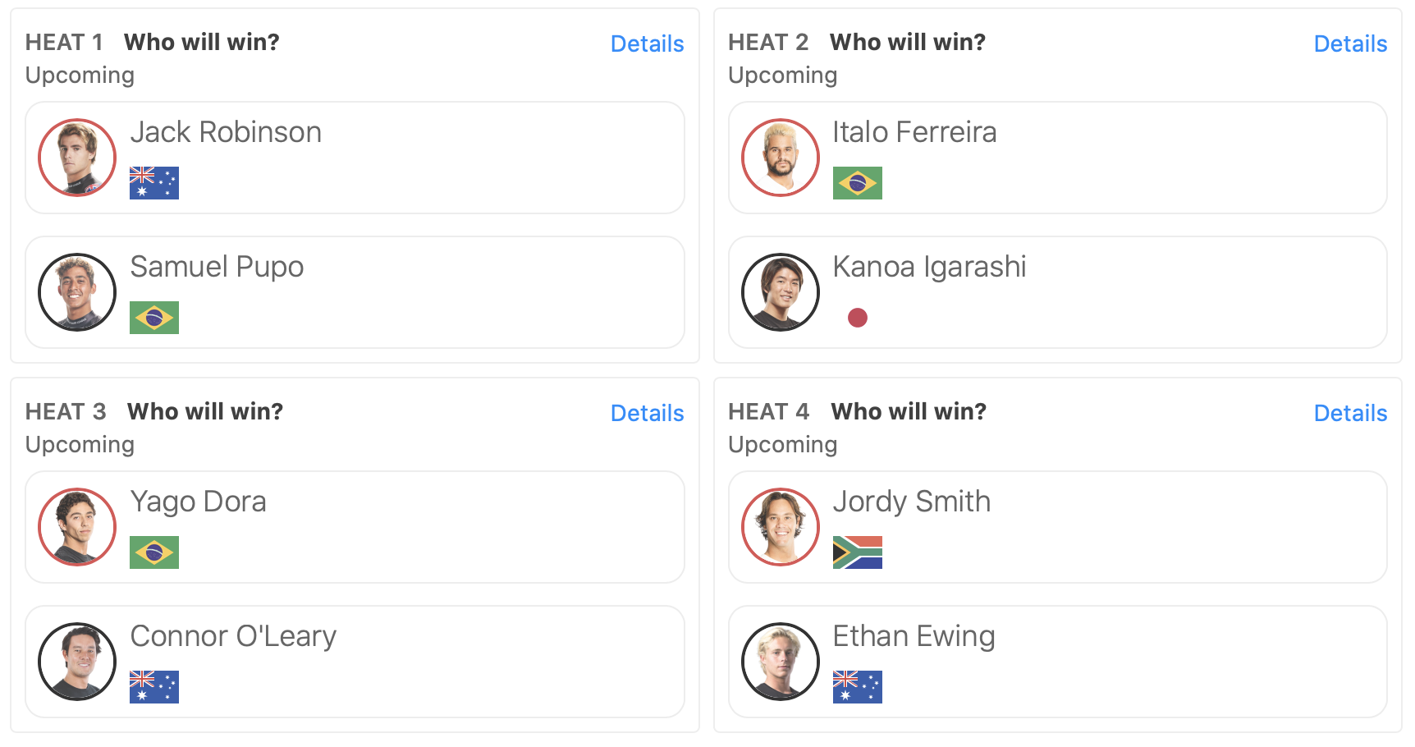Click Italo Ferreira's profile photo

click(x=780, y=158)
